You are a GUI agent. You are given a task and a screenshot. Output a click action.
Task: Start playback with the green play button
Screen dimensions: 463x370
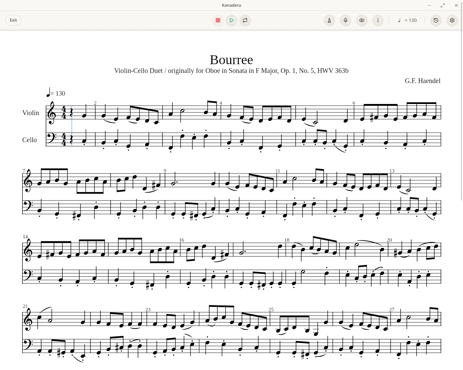tap(231, 20)
